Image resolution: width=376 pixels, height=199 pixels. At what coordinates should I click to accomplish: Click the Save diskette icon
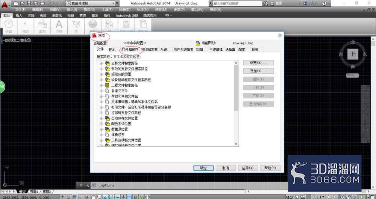[29, 3]
